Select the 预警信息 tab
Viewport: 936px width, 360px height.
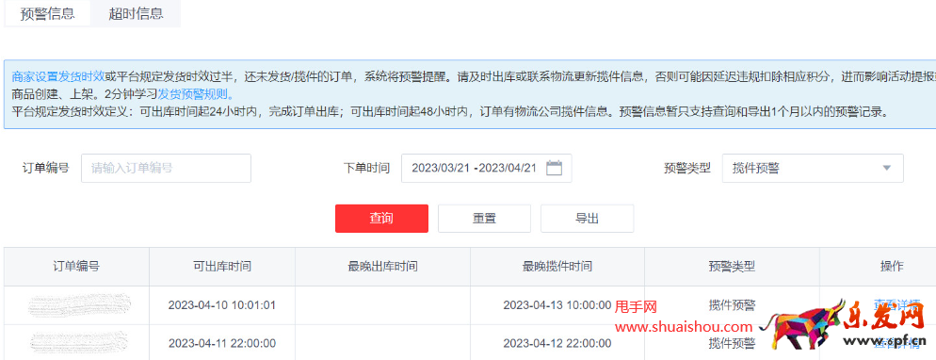(47, 13)
